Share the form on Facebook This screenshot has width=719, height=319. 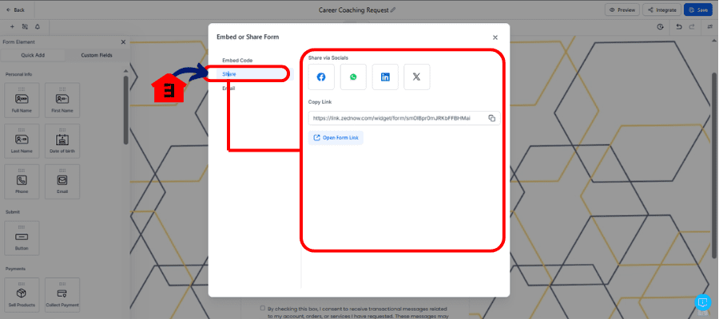pos(321,77)
